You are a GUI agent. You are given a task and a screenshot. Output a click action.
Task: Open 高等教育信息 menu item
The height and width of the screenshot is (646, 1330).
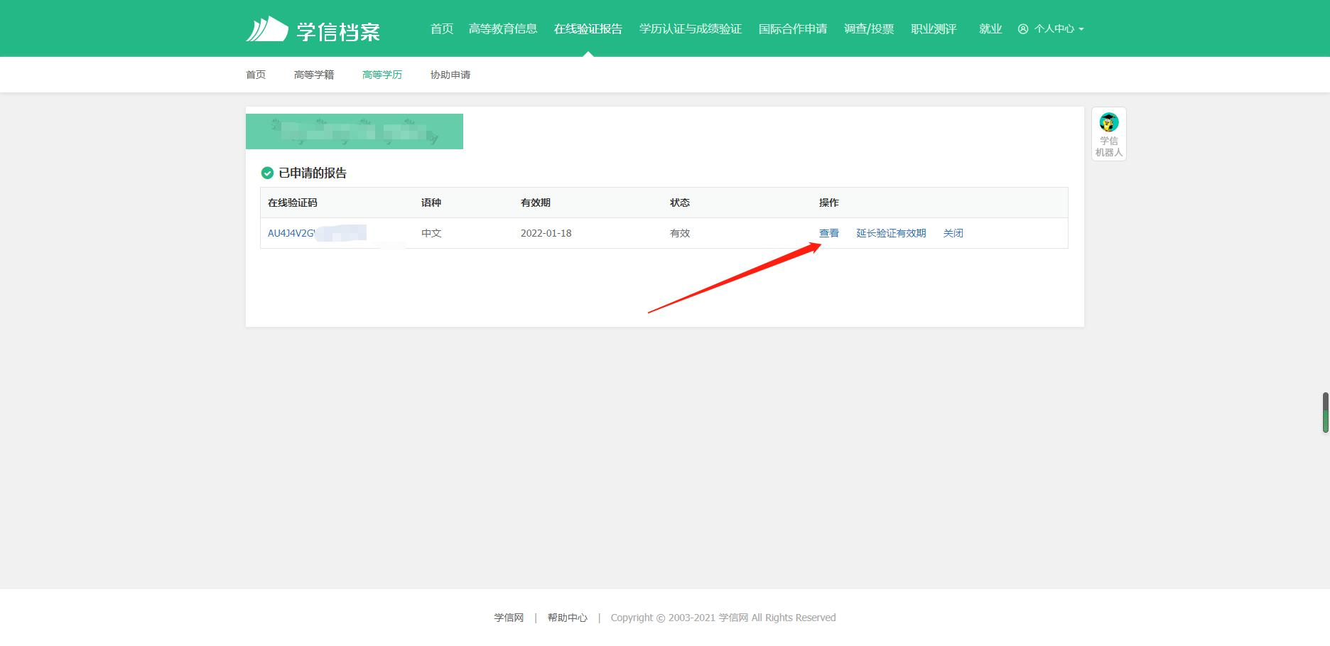(x=502, y=29)
